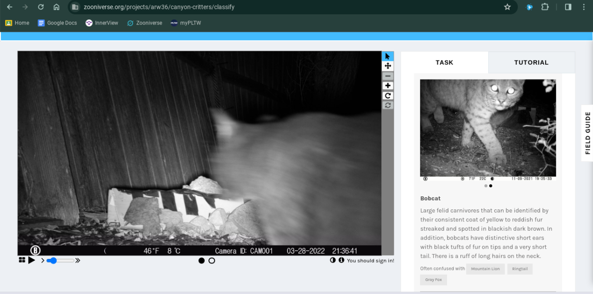Reload the Zooniverse page

pyautogui.click(x=41, y=7)
